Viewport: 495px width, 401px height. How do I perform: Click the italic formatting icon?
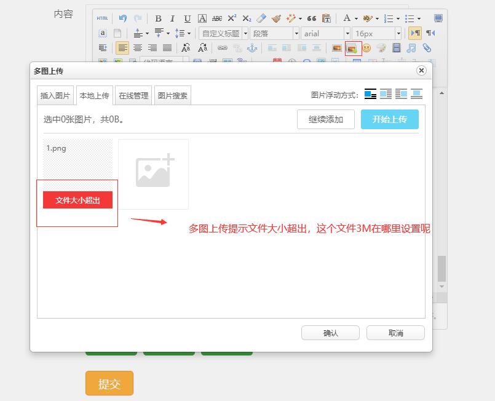pos(172,18)
